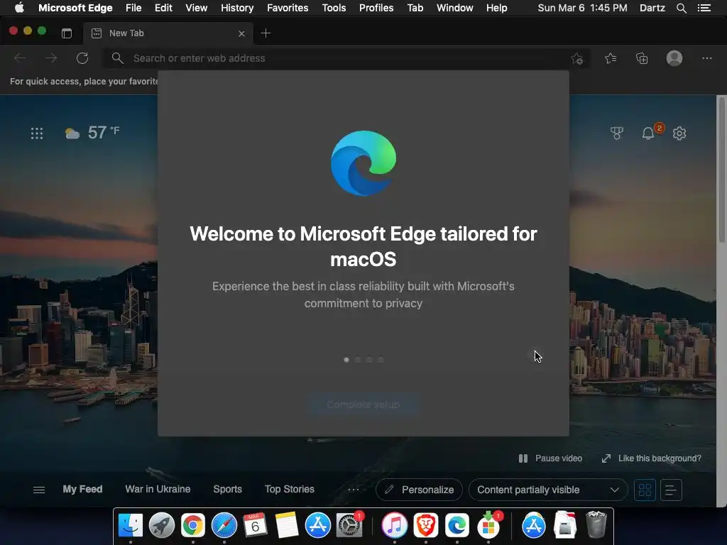The width and height of the screenshot is (727, 545).
Task: Open the Edit menu
Action: 163,8
